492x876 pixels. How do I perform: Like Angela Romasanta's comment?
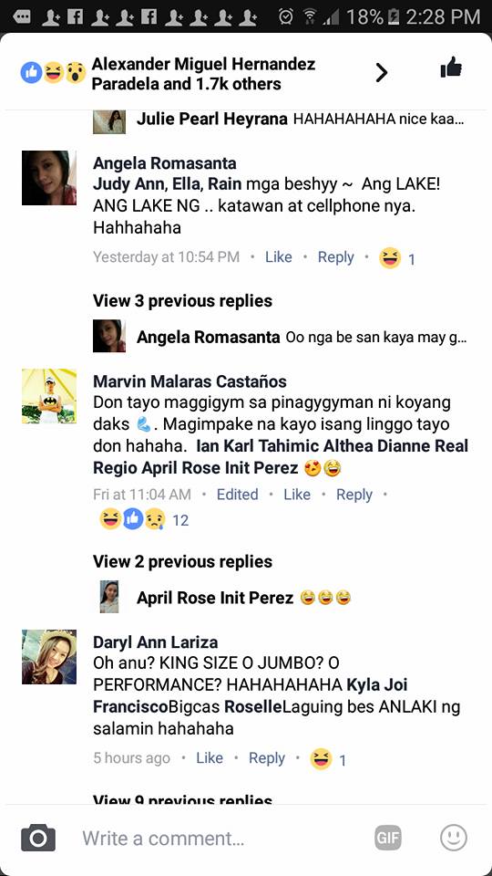[279, 257]
